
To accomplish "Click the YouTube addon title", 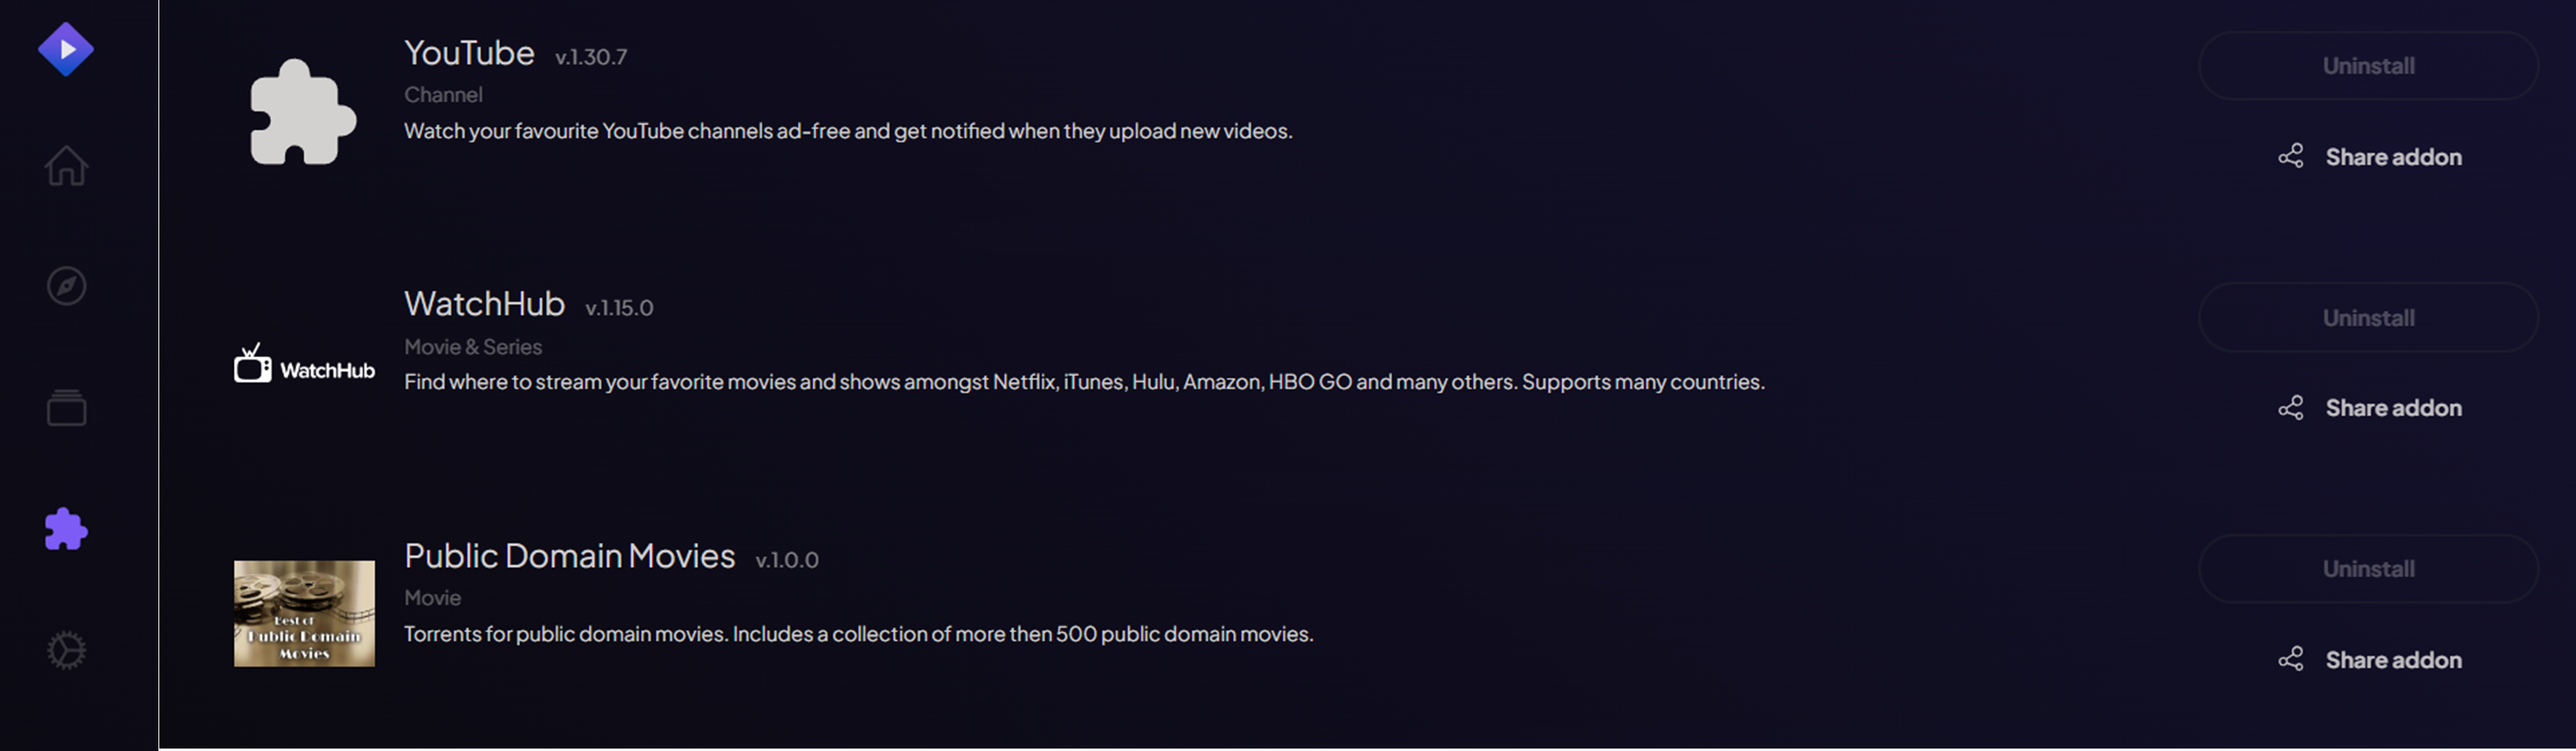I will coord(469,52).
